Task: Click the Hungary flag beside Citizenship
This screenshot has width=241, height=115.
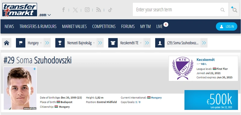Action: [56, 107]
